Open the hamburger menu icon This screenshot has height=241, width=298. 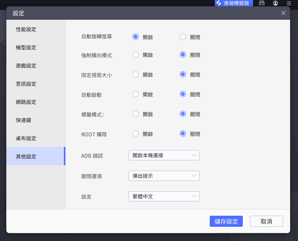pos(289,3)
